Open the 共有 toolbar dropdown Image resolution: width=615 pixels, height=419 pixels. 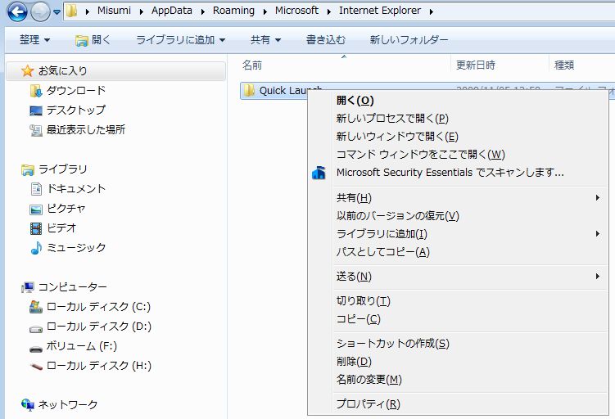265,39
